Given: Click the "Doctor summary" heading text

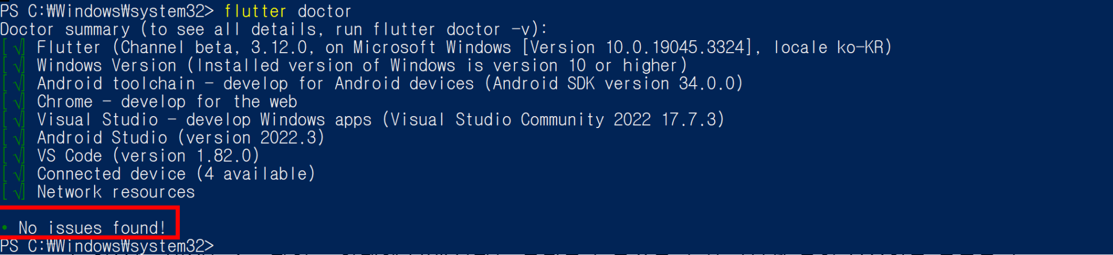Looking at the screenshot, I should 65,29.
